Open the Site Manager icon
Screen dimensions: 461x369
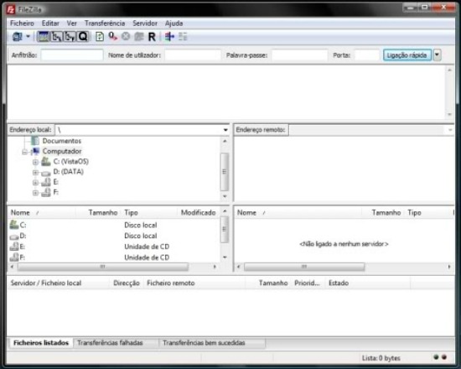(18, 37)
